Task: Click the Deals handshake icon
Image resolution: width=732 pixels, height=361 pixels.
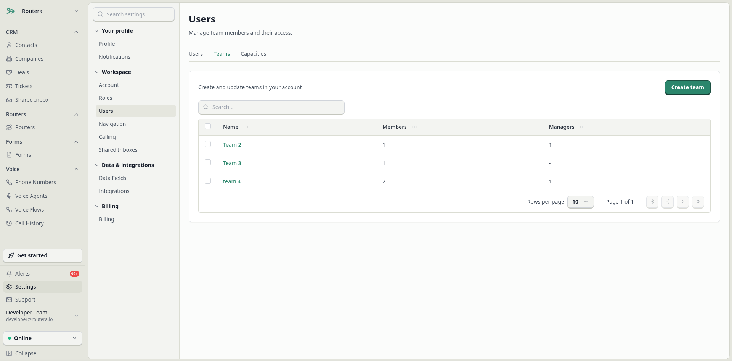Action: click(x=9, y=72)
